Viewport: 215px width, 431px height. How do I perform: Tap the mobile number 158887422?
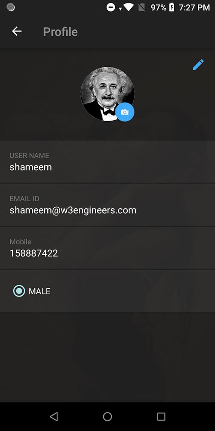coord(34,253)
